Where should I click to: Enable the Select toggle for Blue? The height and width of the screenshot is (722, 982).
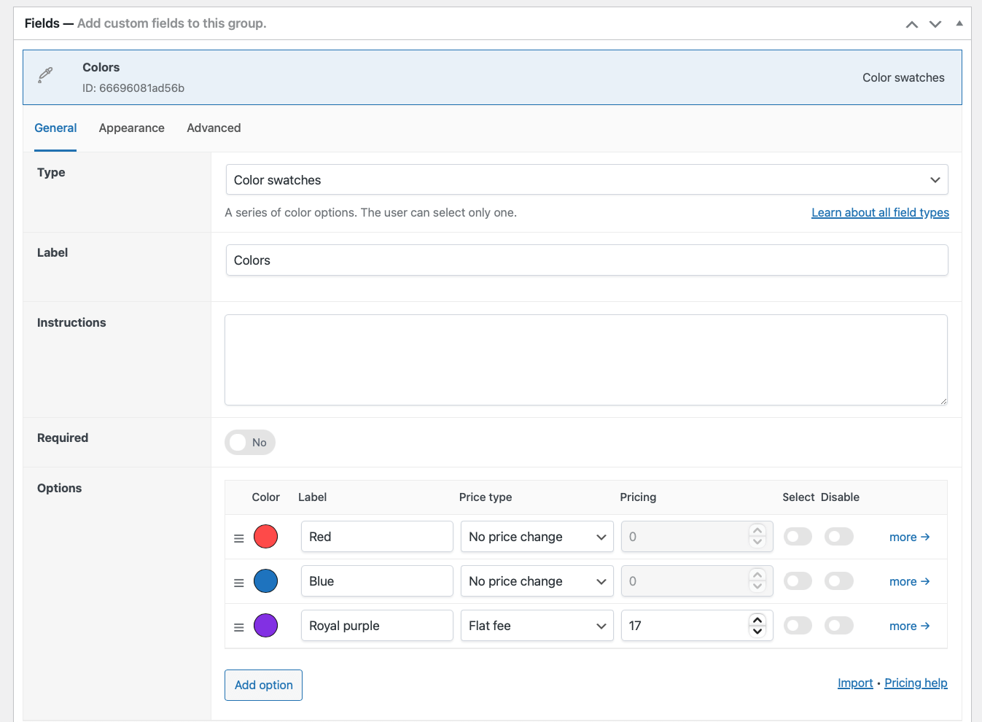tap(798, 581)
